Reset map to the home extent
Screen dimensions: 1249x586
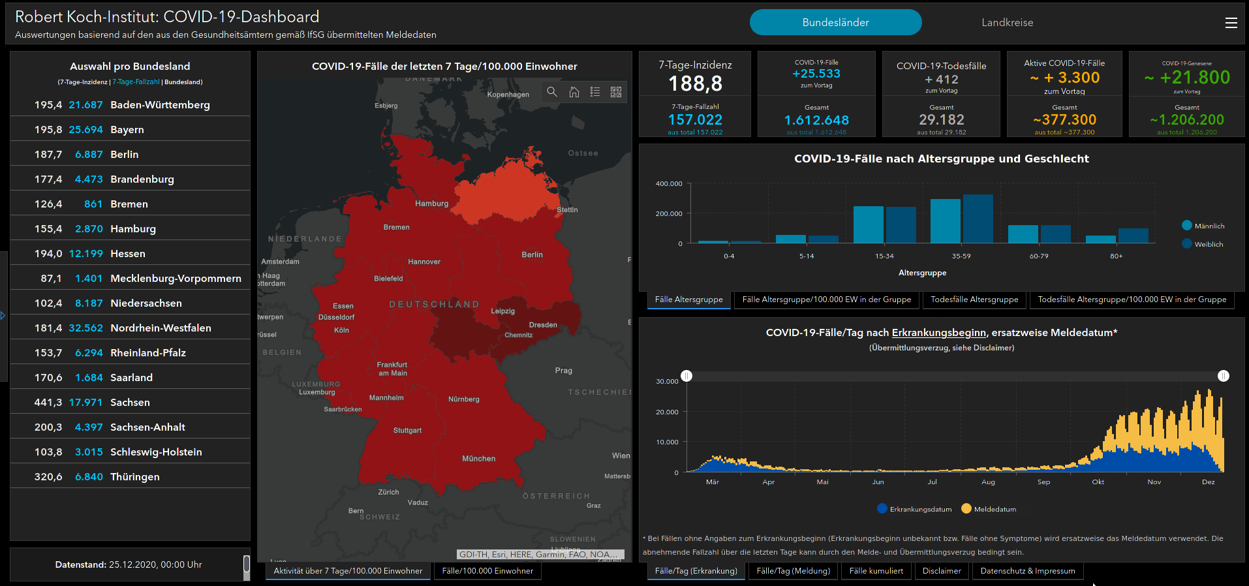click(x=574, y=92)
